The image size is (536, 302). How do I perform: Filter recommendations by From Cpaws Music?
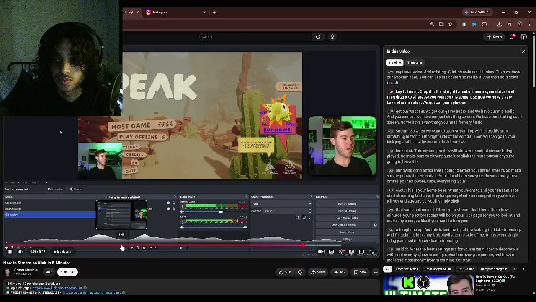click(438, 269)
